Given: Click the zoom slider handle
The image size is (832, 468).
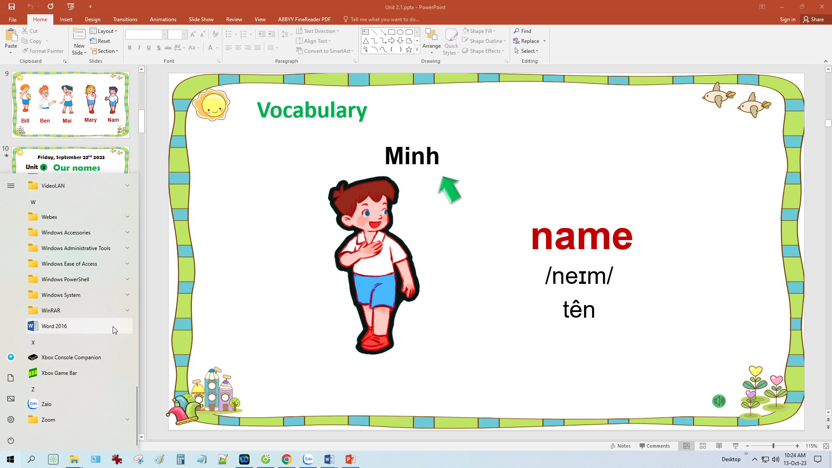Looking at the screenshot, I should [x=773, y=446].
